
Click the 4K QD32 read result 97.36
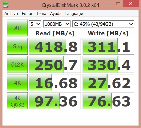click(55, 101)
